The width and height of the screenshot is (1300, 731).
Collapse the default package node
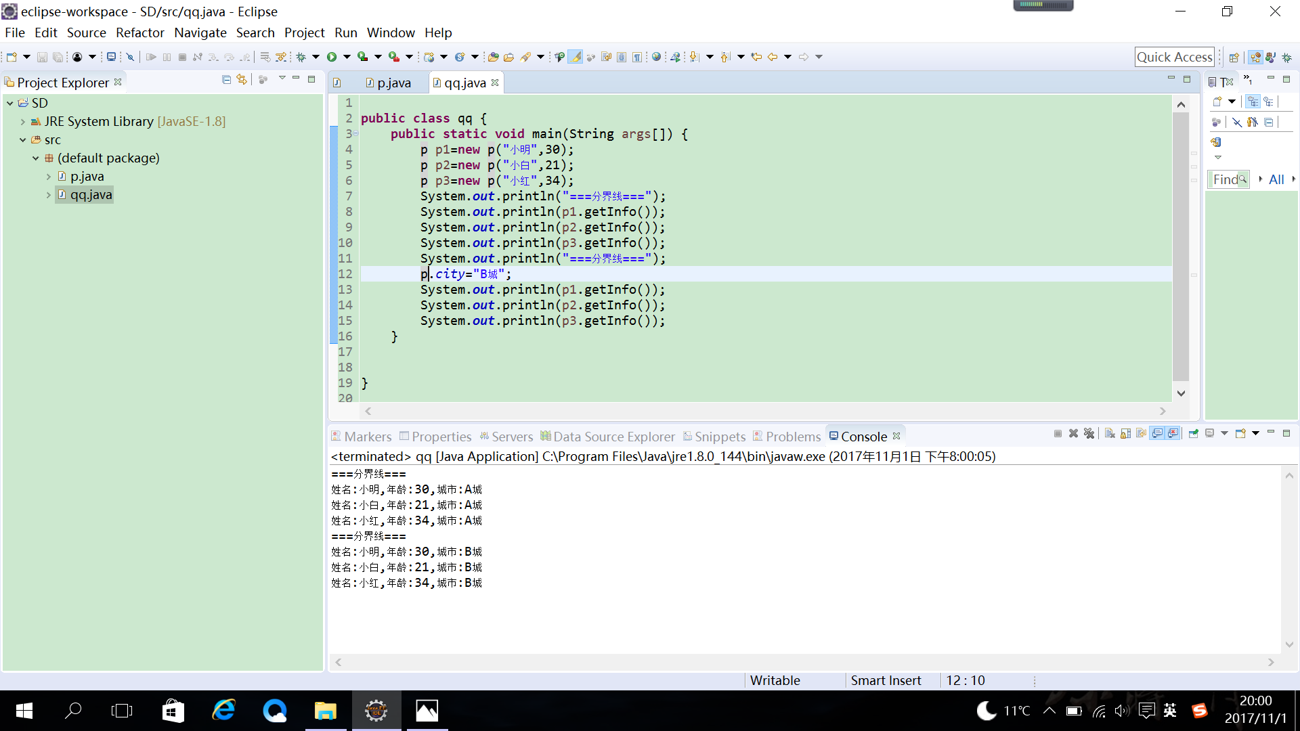(35, 158)
